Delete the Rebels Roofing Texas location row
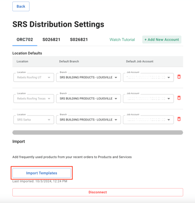195x203 pixels. [179, 98]
